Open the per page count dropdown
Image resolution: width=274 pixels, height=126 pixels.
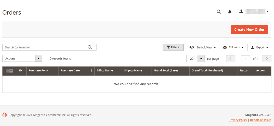201,59
